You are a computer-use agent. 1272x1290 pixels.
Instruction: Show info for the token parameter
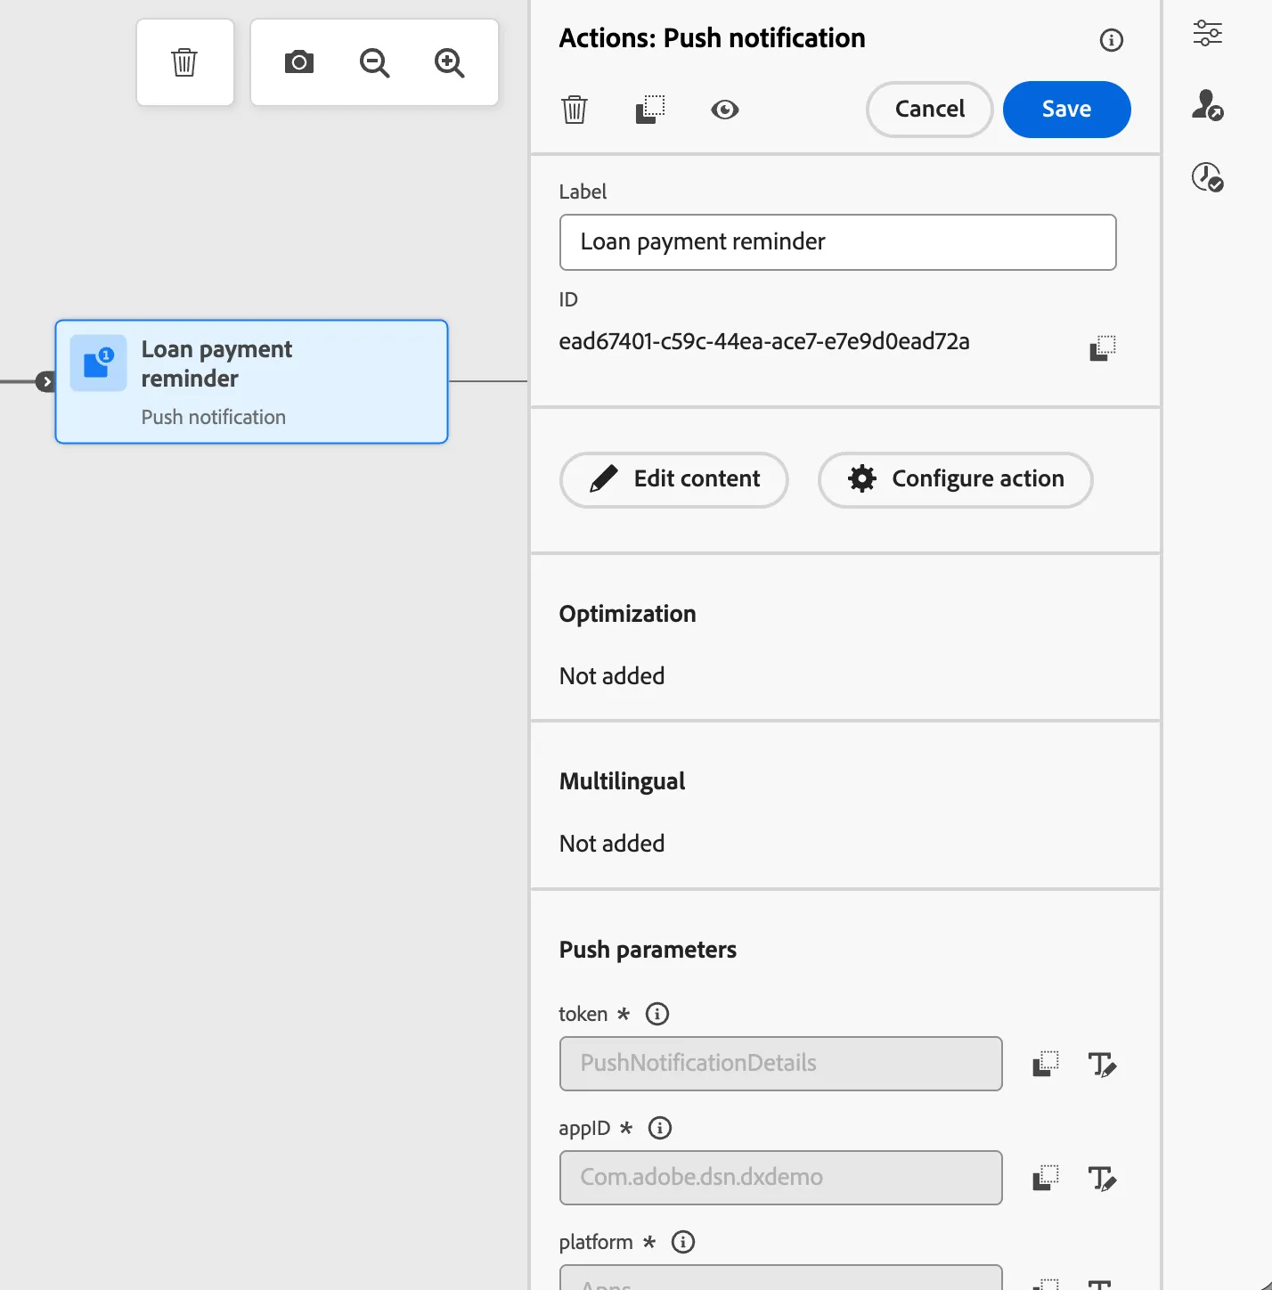pos(657,1014)
